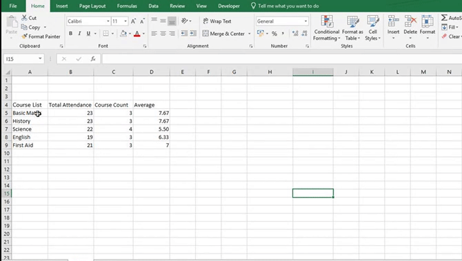Screen dimensions: 462x261
Task: Center text horizontally
Action: click(163, 34)
